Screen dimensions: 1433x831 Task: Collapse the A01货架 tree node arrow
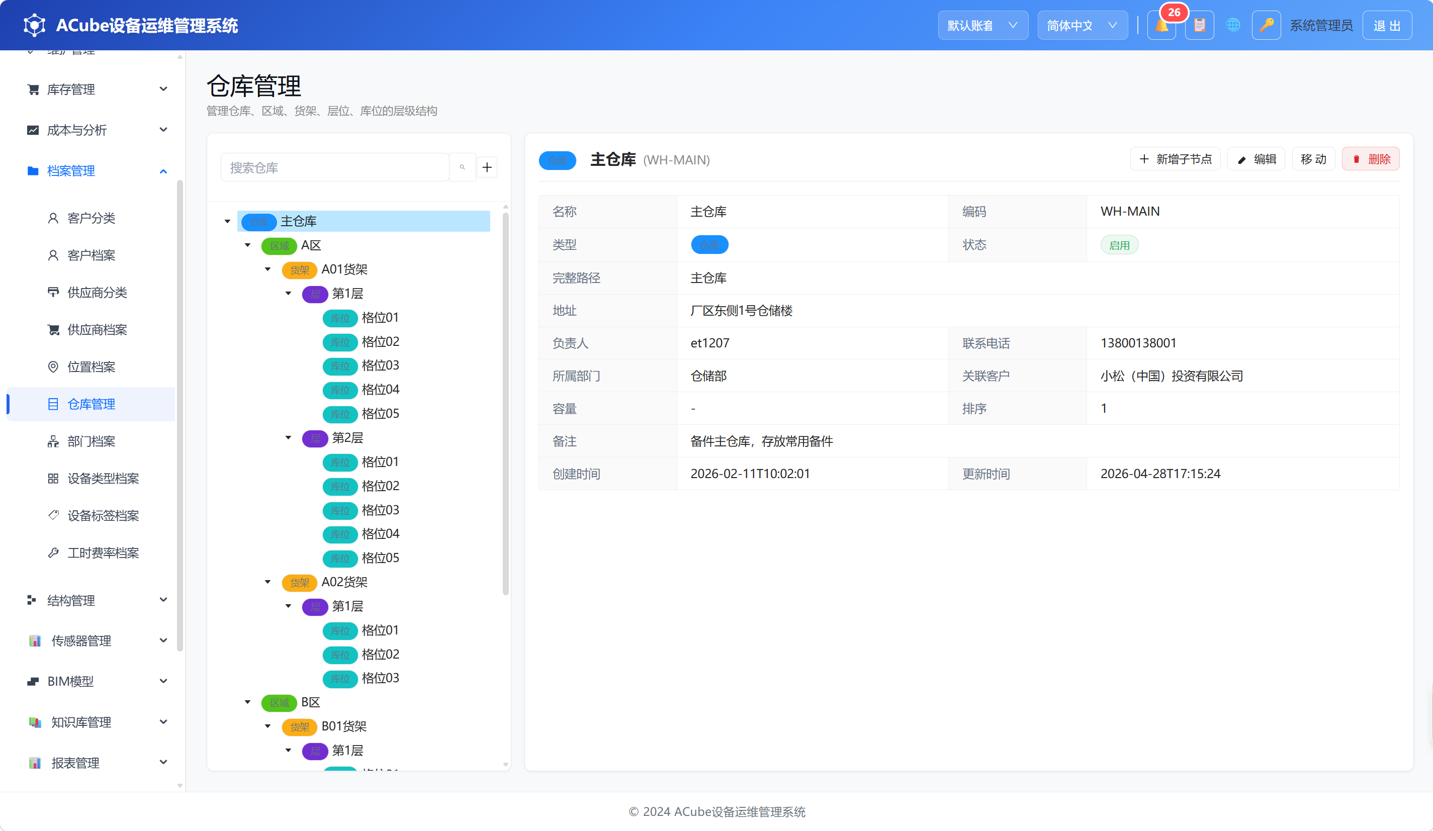pos(268,269)
